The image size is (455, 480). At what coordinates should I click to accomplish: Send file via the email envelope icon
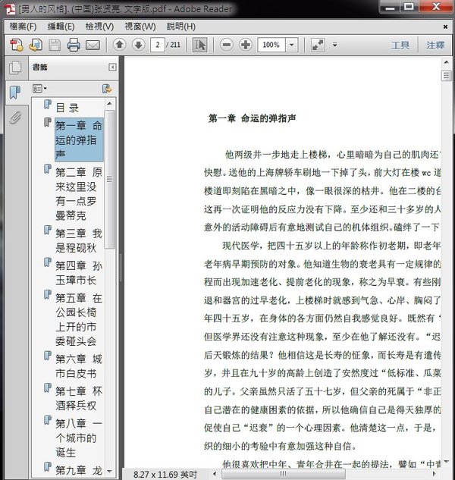[x=93, y=45]
